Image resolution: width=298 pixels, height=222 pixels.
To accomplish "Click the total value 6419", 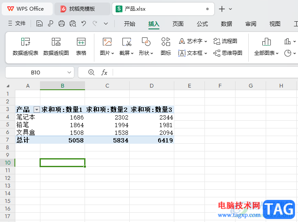I will click(165, 140).
